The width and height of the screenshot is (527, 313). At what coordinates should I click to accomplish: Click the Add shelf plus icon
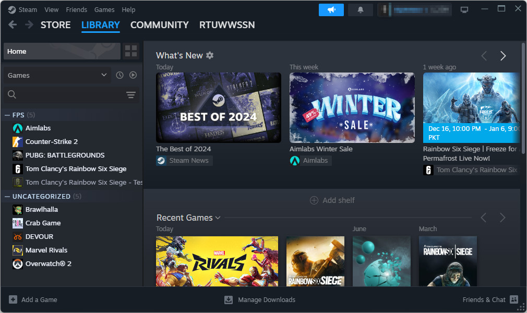(x=314, y=200)
